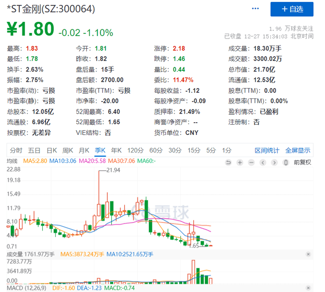This screenshot has width=325, height=292.
Task: Switch to the 5分 chart tab
Action: [211, 151]
